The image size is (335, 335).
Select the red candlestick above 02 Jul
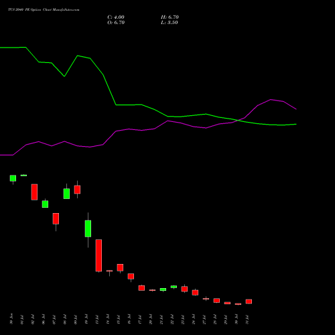click(x=34, y=192)
